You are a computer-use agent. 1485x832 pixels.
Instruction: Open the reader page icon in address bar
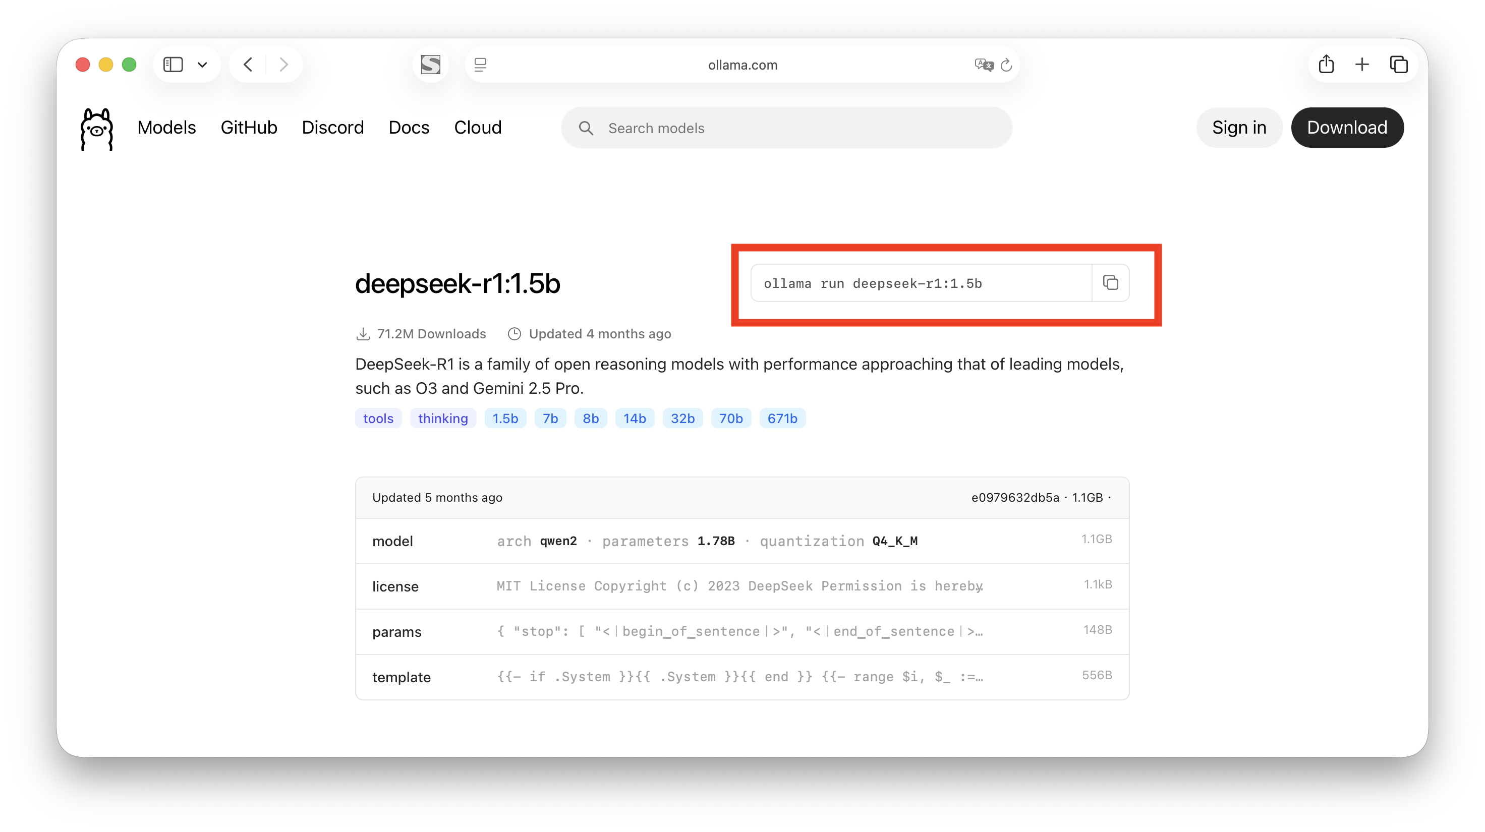480,65
